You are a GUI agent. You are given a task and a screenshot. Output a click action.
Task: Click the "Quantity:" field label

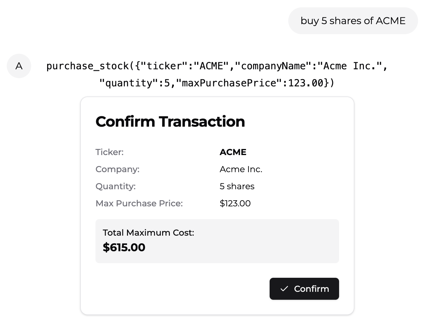pos(116,186)
